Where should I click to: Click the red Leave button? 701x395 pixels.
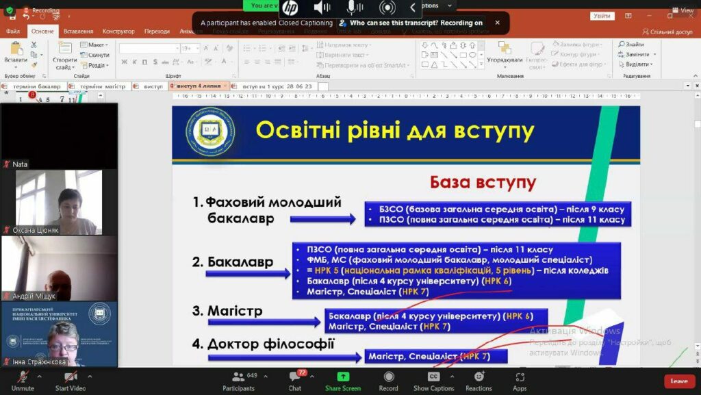[x=678, y=381]
